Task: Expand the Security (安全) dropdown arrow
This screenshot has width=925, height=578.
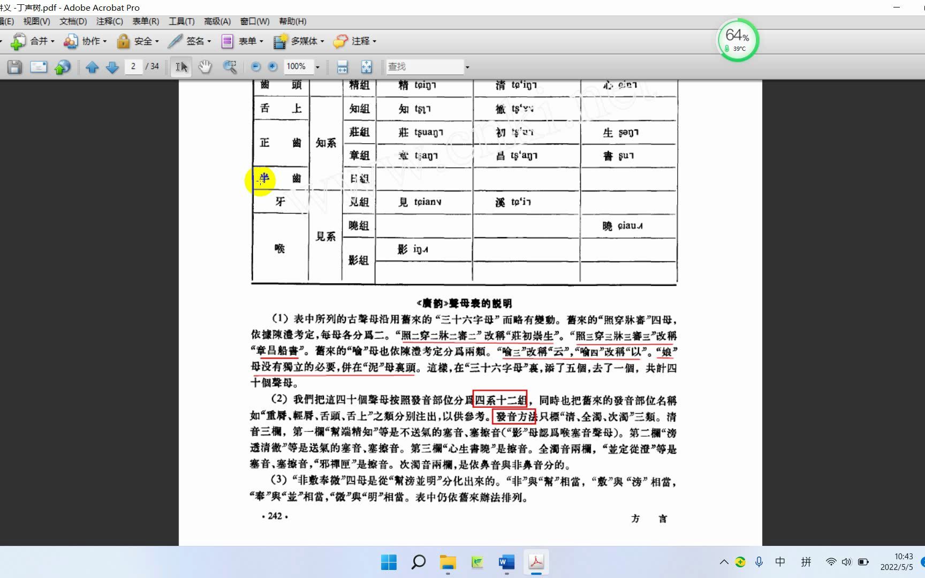Action: click(157, 41)
